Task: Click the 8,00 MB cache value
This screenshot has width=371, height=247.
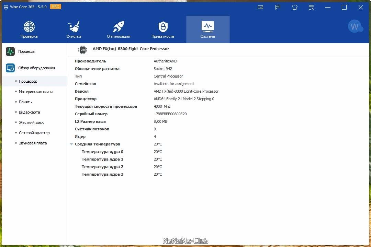Action: click(160, 121)
